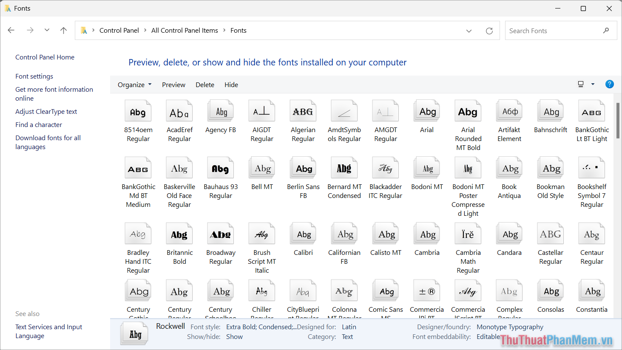622x350 pixels.
Task: Select the Calibri font thumbnail
Action: (x=303, y=233)
